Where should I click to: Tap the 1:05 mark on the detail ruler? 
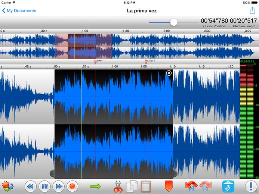(x=144, y=66)
